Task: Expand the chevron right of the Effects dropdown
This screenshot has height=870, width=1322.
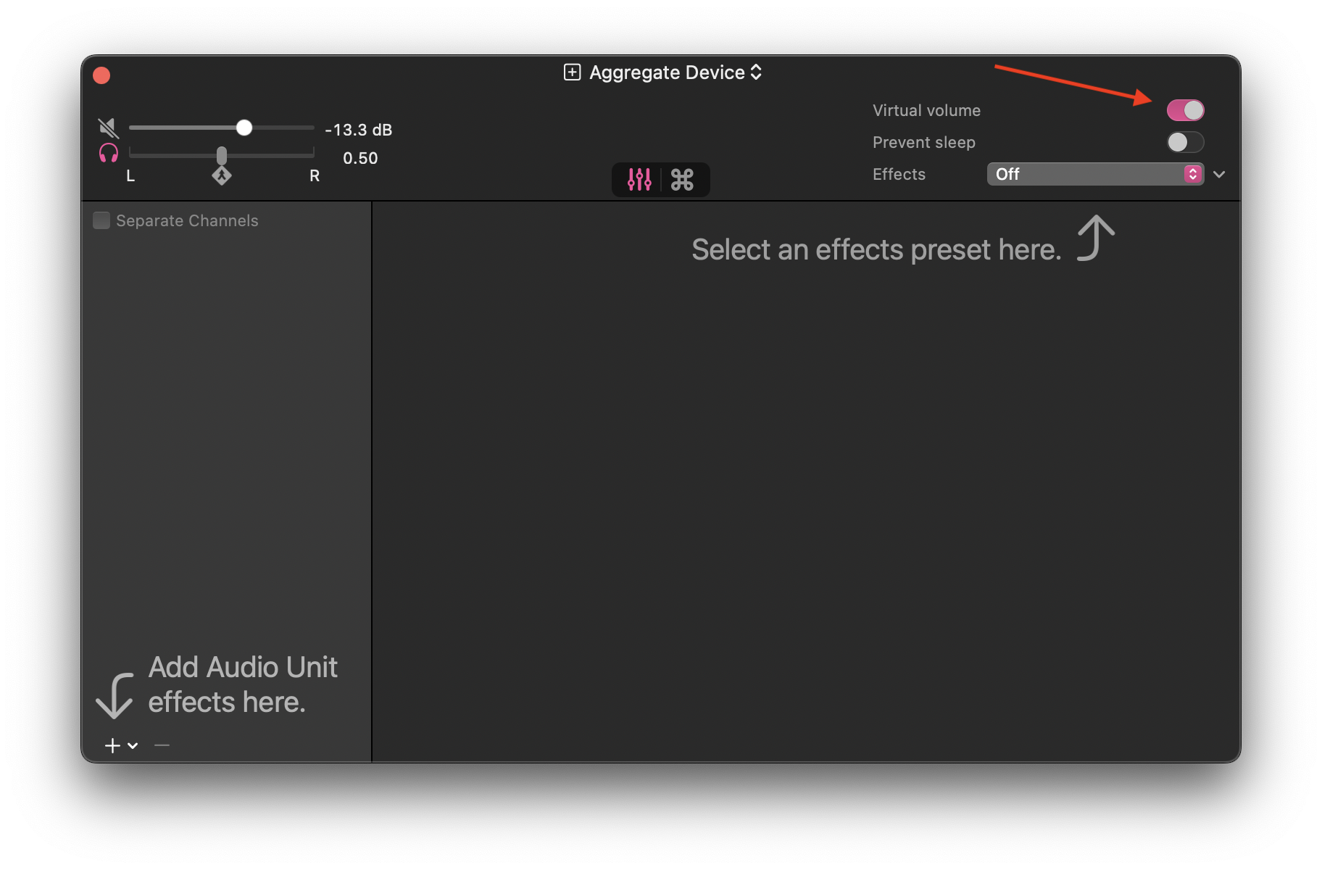Action: 1220,174
